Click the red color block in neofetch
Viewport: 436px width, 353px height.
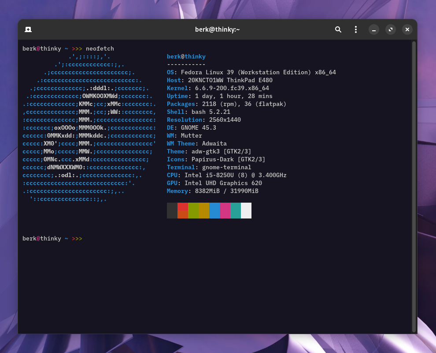[183, 211]
